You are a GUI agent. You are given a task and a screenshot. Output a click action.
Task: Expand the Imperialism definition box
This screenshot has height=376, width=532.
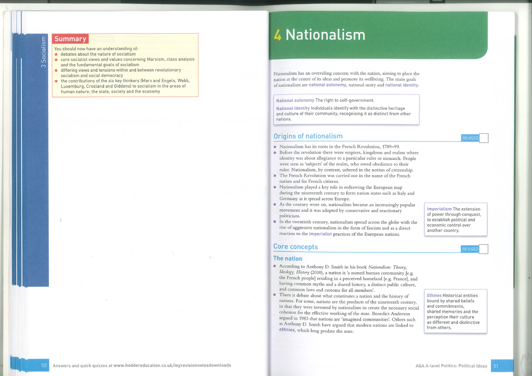[455, 219]
